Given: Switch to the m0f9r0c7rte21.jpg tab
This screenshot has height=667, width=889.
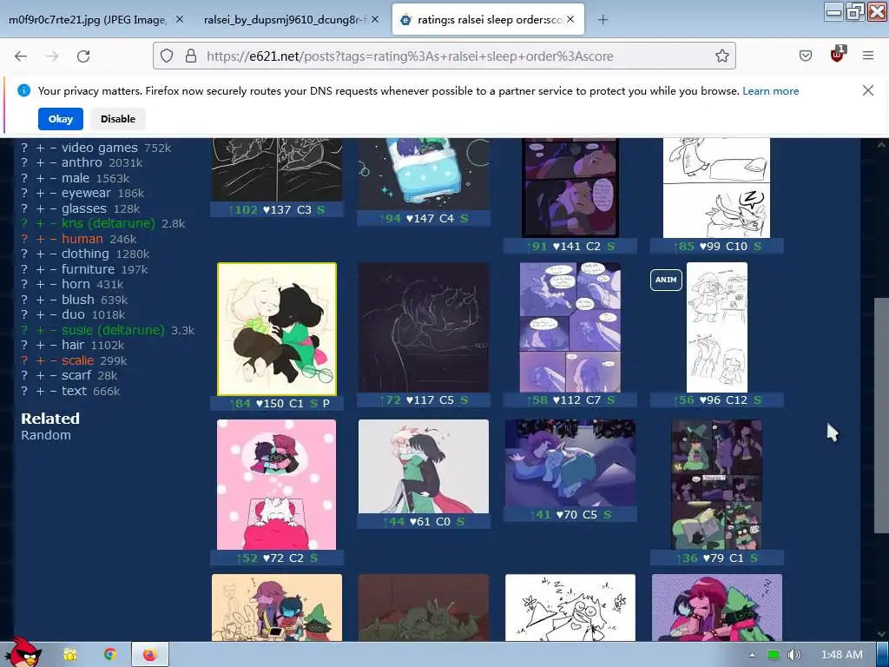Looking at the screenshot, I should [88, 20].
